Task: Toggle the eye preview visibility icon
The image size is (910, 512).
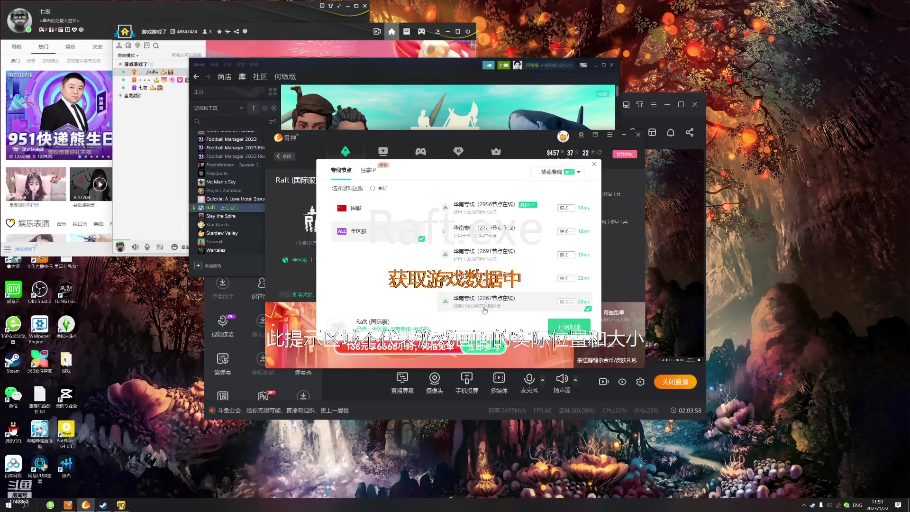Action: 622,382
